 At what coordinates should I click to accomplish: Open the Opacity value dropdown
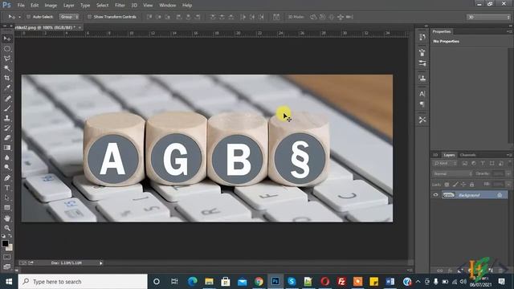[x=508, y=173]
